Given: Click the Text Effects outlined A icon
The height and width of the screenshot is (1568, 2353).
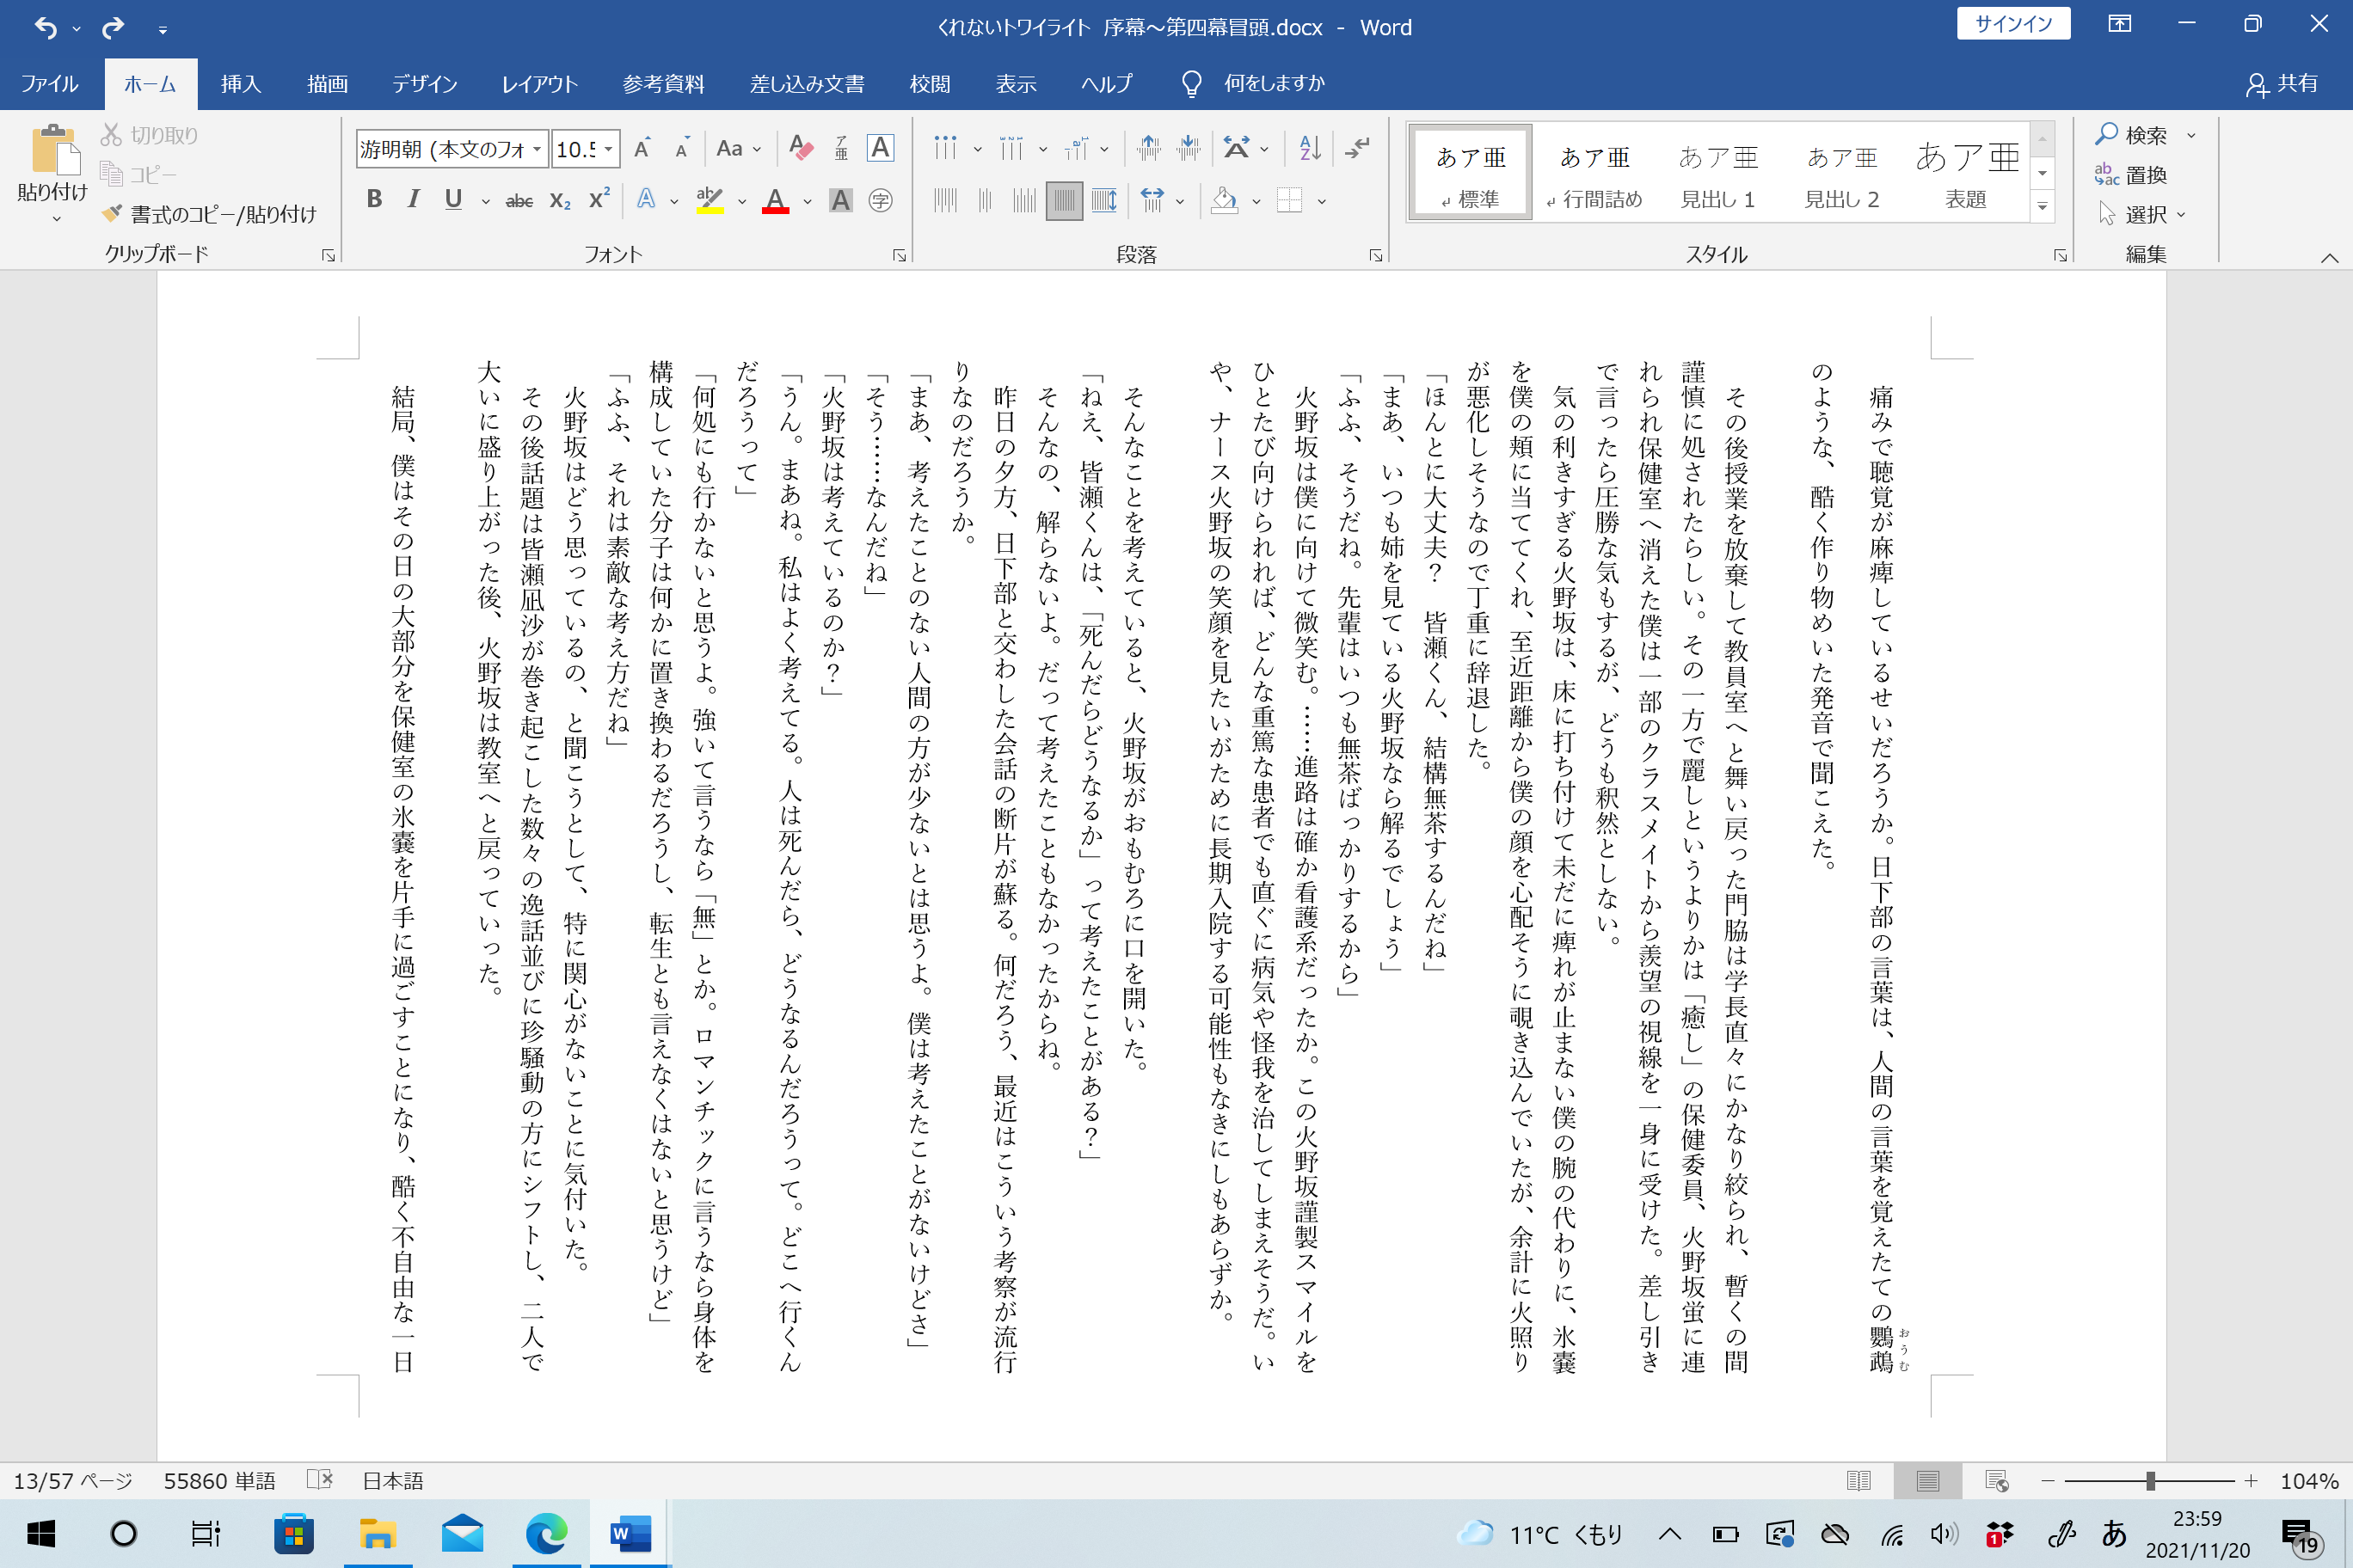Looking at the screenshot, I should (x=646, y=200).
